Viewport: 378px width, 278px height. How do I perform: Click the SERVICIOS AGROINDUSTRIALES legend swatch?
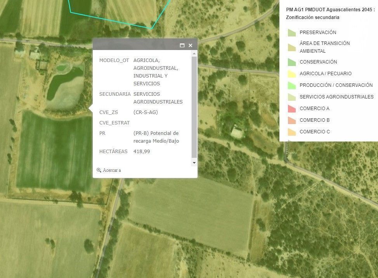coord(291,97)
